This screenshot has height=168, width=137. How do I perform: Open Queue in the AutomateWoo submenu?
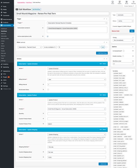coord(3,46)
